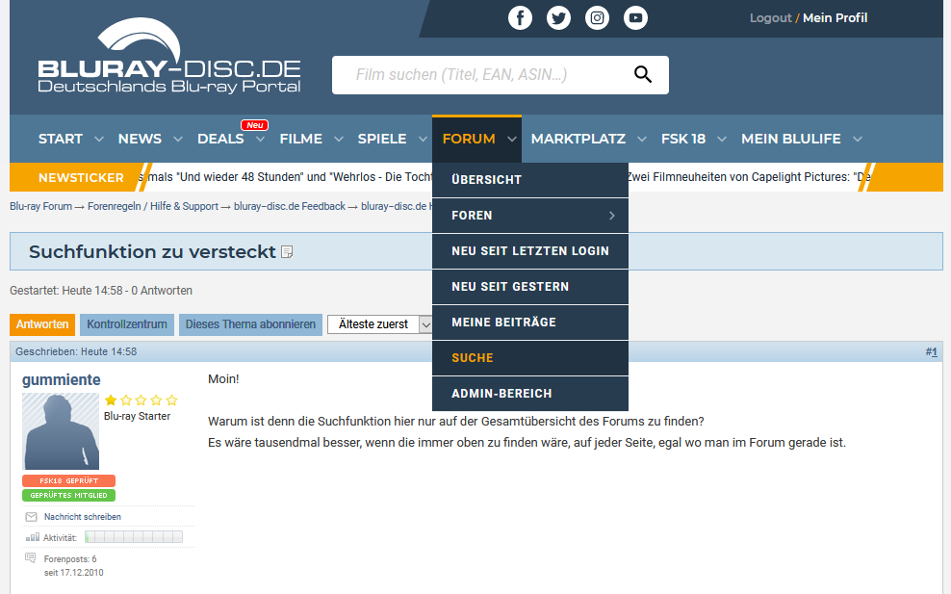Click the user activity level bar
The width and height of the screenshot is (951, 594).
[133, 537]
